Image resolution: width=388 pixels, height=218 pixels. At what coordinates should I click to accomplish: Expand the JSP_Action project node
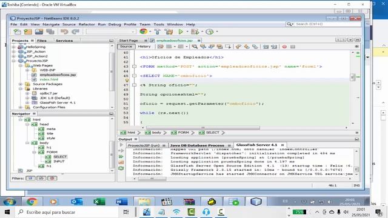pyautogui.click(x=14, y=51)
